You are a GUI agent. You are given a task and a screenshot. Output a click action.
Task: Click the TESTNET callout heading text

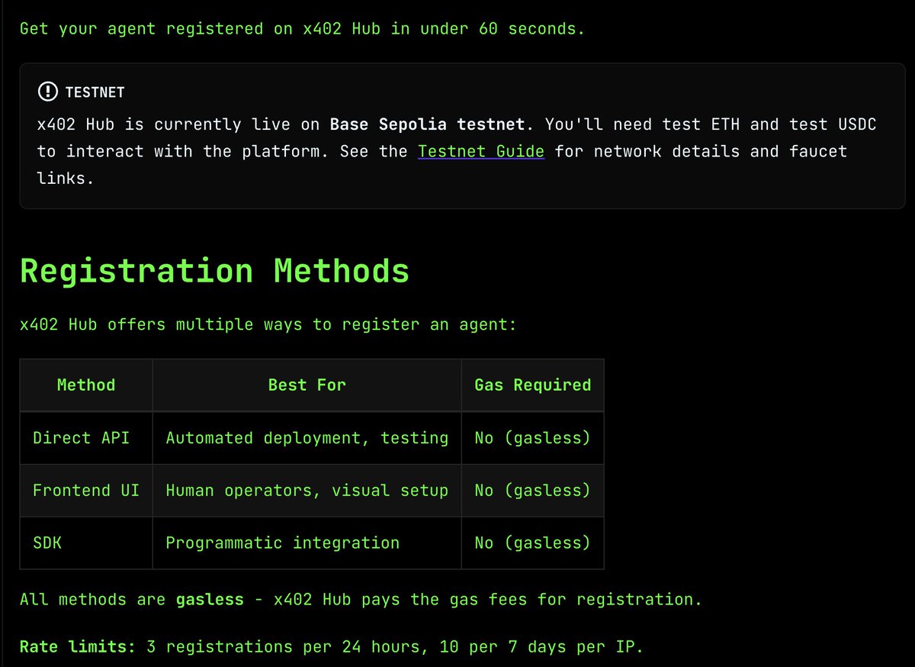pyautogui.click(x=95, y=92)
